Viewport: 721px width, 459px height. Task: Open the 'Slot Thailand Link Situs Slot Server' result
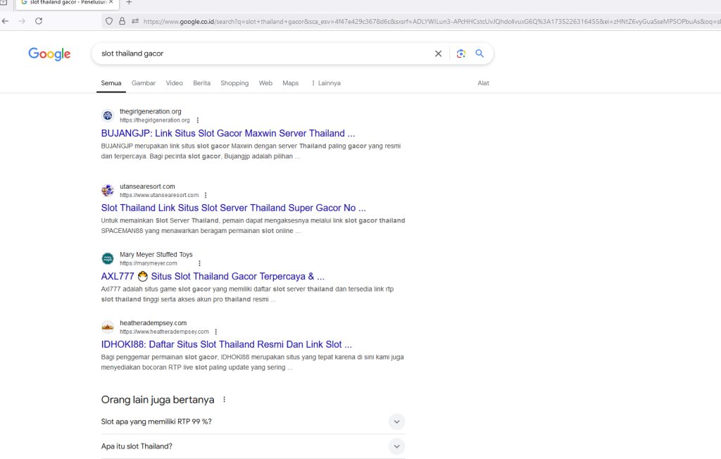234,208
